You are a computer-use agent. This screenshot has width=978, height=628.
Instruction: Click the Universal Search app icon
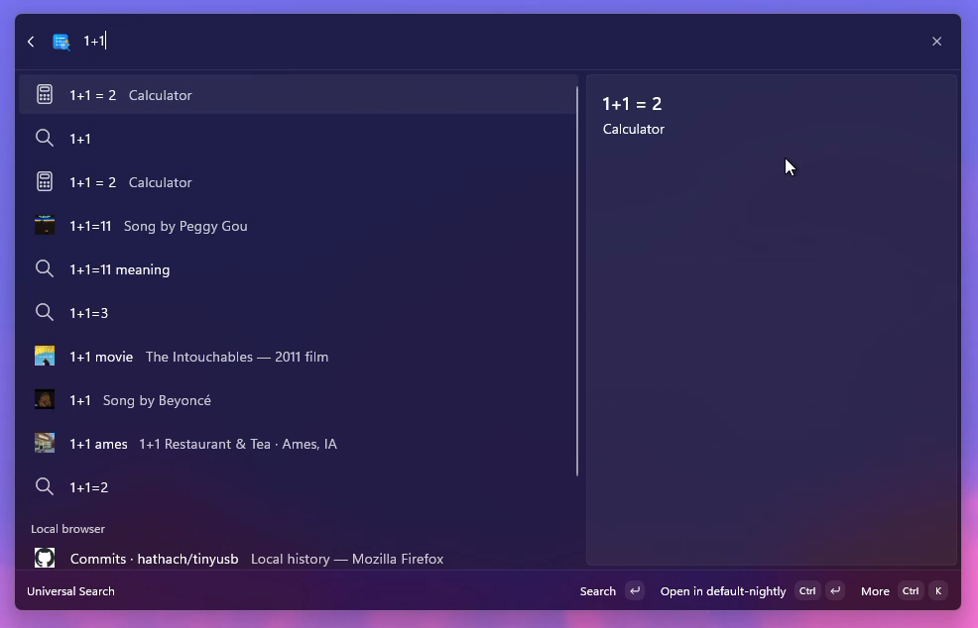point(61,42)
